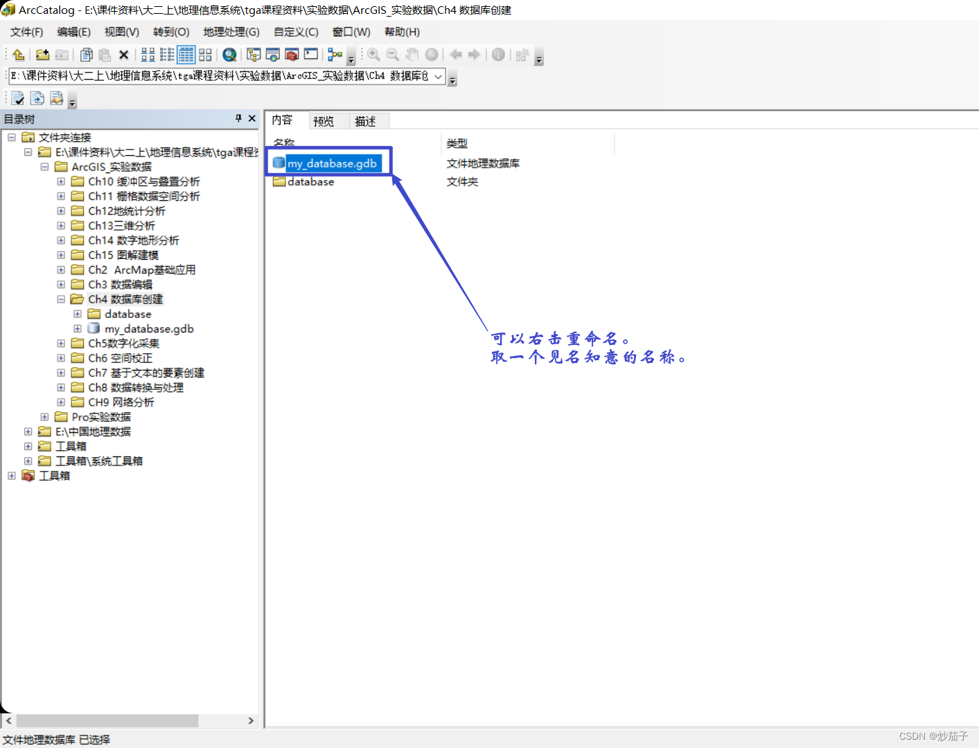The image size is (979, 748).
Task: Expand the Pro实验数据 folder node
Action: coord(44,417)
